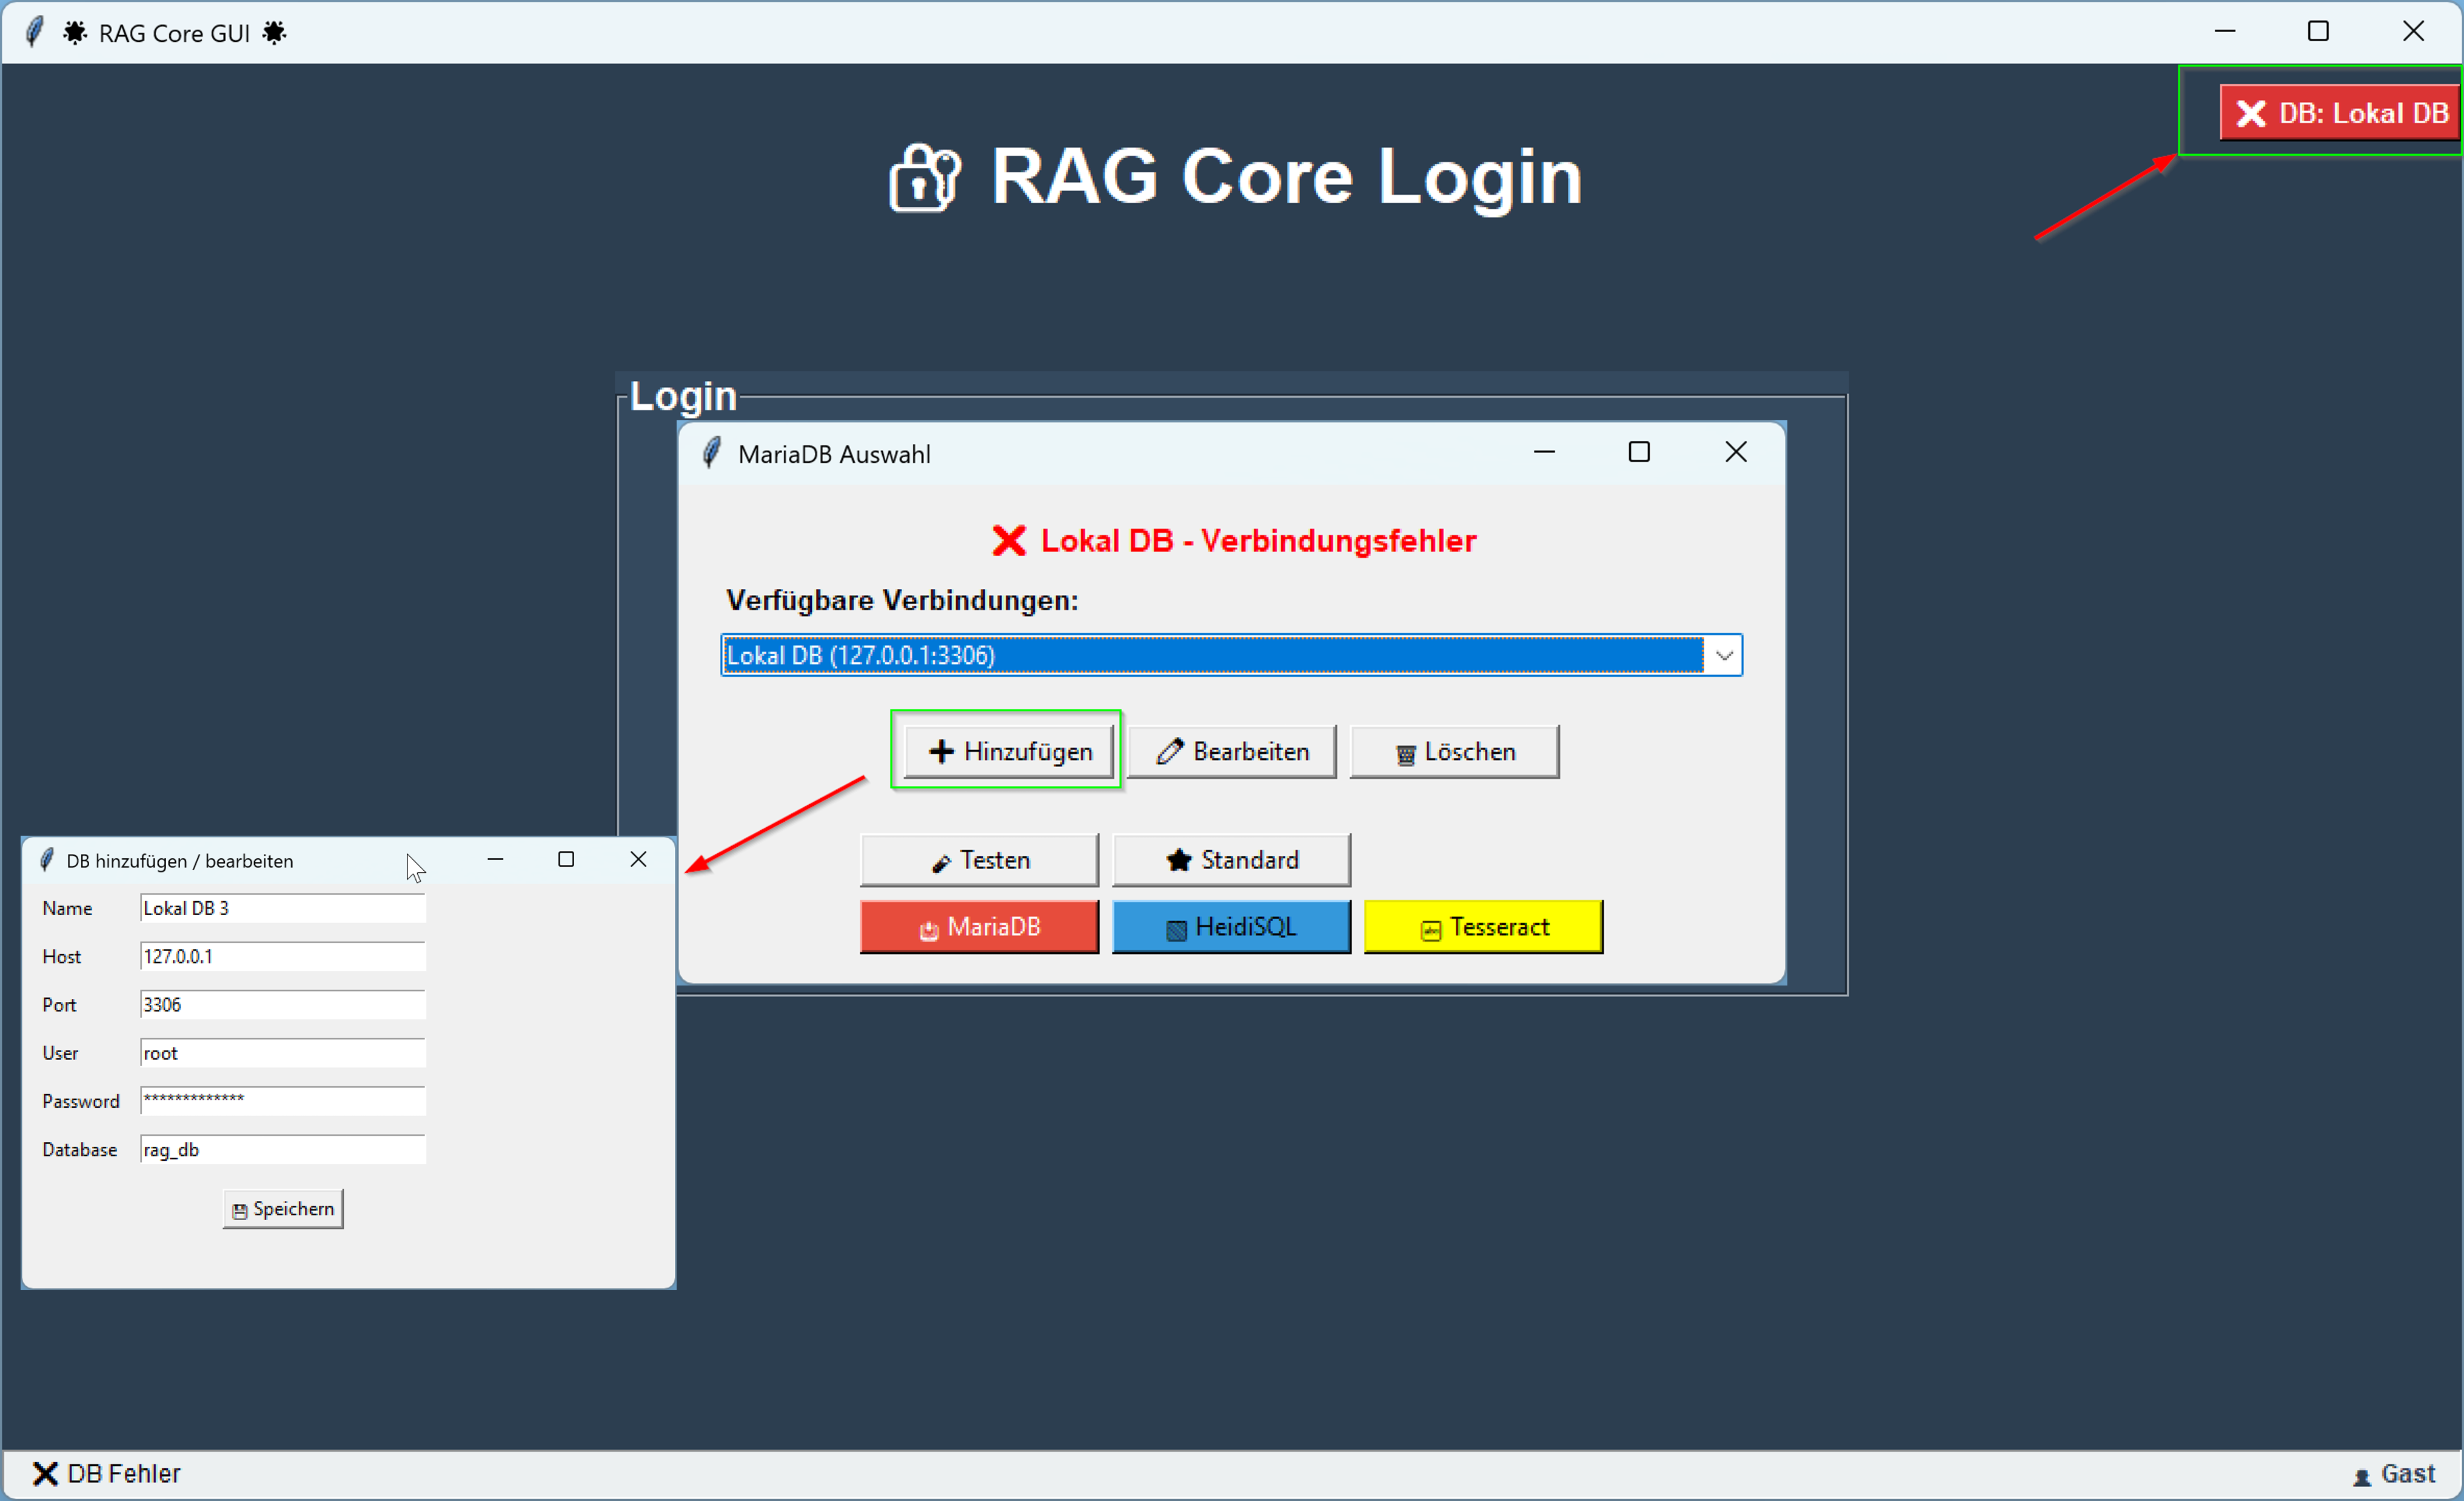Open HeidiSQL with the blue button
The width and height of the screenshot is (2464, 1501).
[1231, 927]
